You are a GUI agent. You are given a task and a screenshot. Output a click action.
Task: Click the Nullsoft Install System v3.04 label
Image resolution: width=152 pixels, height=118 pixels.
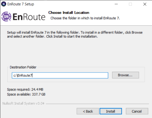click(24, 103)
